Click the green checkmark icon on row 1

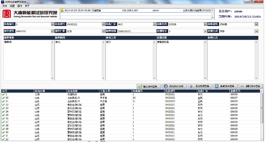tap(3, 95)
